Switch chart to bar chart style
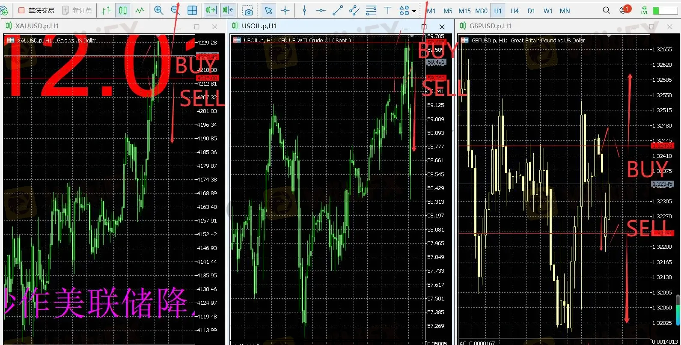 [106, 10]
